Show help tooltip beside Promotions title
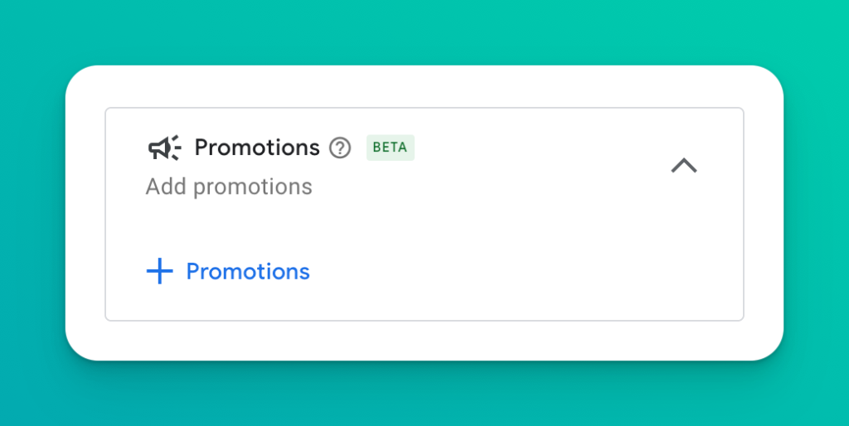 point(340,148)
